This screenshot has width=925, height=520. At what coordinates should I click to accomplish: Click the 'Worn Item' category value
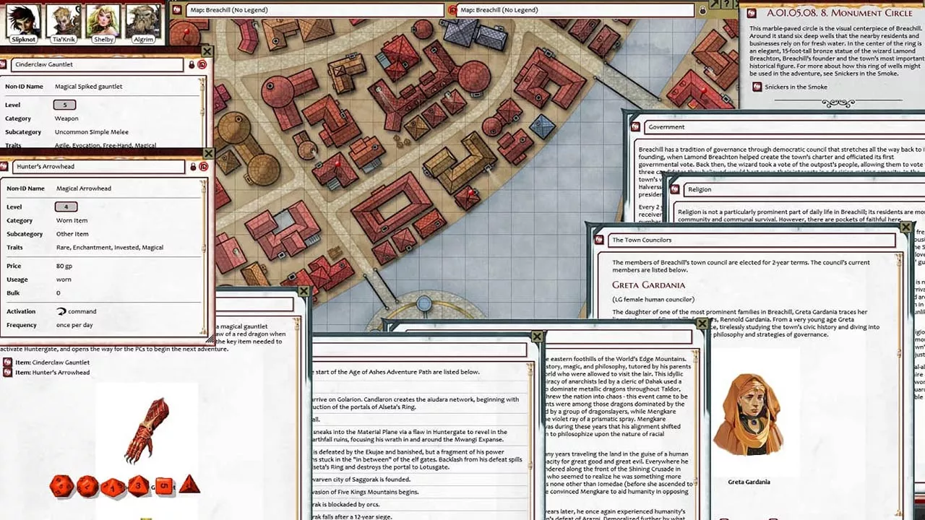pyautogui.click(x=72, y=221)
